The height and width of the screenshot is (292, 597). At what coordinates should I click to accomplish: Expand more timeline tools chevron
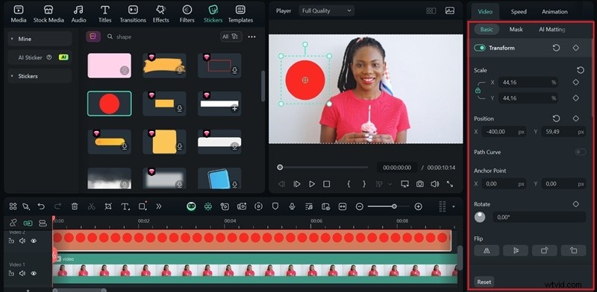159,206
